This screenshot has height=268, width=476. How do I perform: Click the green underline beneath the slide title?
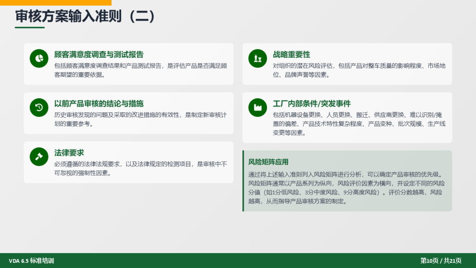[30, 27]
